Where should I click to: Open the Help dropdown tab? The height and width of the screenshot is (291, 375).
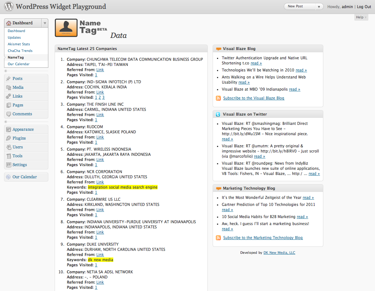pos(361,17)
